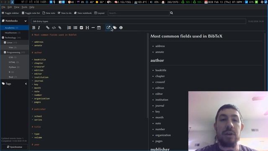Open the File menu

(3, 7)
